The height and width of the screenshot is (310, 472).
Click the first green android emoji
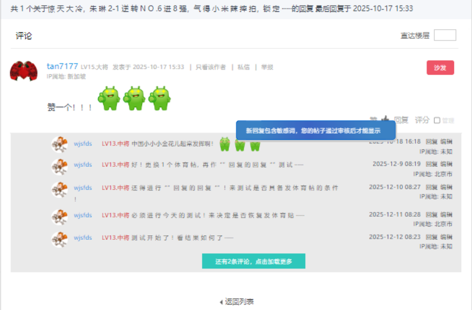click(109, 98)
